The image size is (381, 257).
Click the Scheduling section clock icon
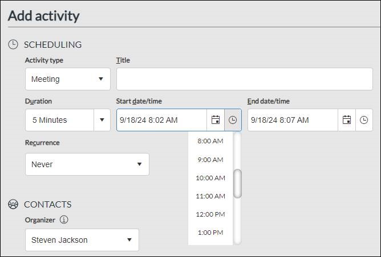click(x=13, y=44)
